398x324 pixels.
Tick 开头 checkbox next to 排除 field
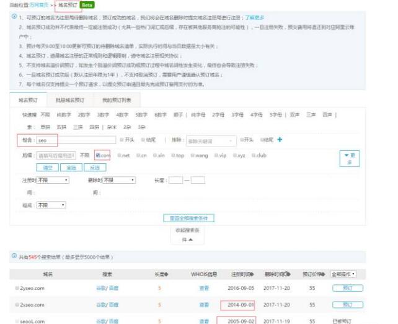[242, 140]
